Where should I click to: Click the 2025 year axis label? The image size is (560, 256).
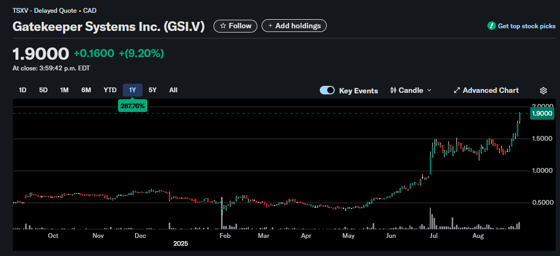[180, 244]
